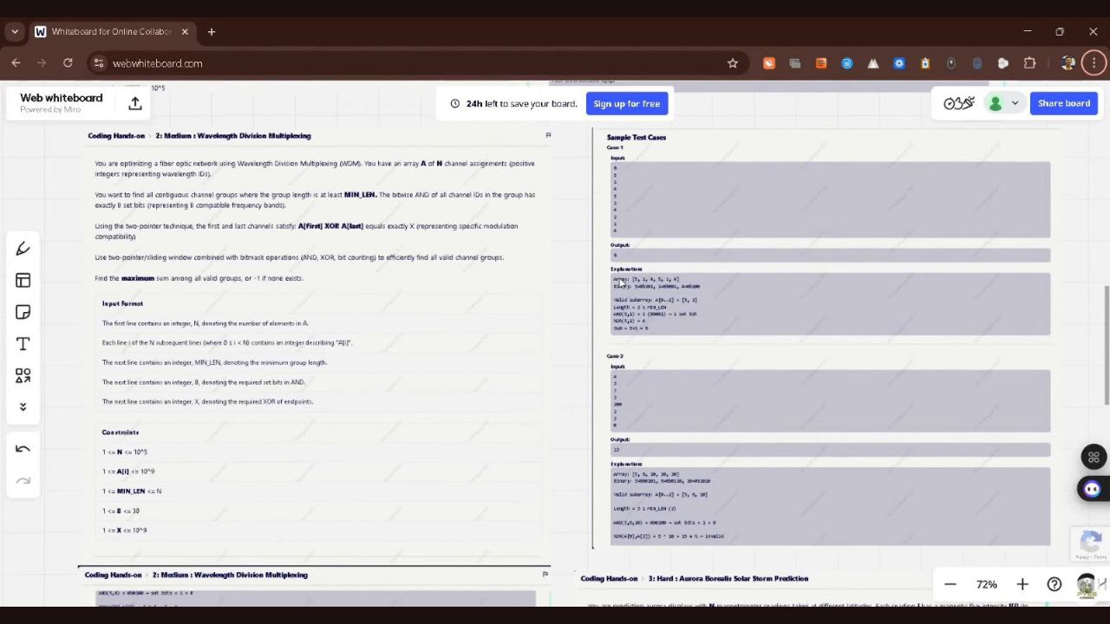
Task: Bookmark this page with star icon
Action: (x=733, y=63)
